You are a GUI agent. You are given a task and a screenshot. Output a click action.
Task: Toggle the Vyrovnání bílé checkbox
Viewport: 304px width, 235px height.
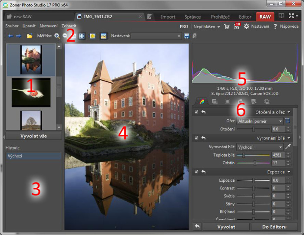(196, 138)
